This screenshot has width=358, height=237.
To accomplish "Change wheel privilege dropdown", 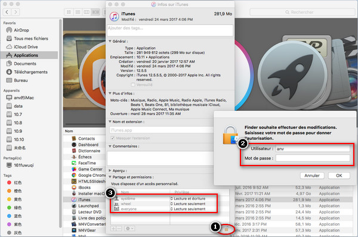I will coord(188,204).
